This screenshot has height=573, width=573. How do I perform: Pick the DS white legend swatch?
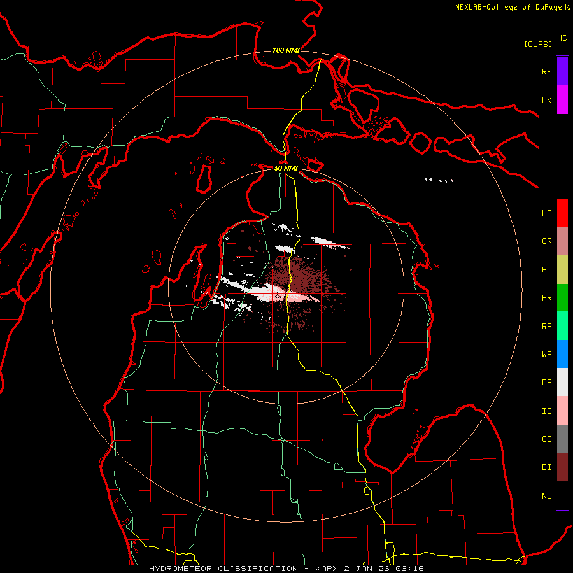point(562,382)
